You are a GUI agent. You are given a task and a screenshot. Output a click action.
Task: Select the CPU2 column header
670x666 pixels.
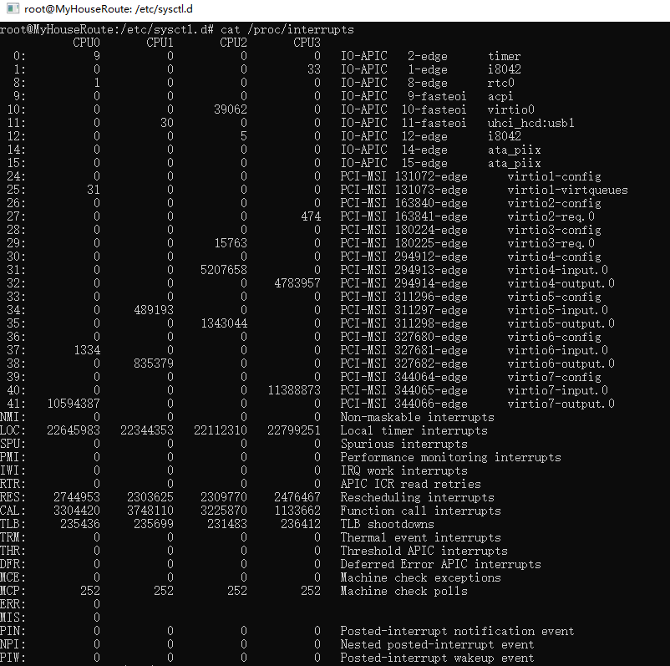[x=233, y=42]
